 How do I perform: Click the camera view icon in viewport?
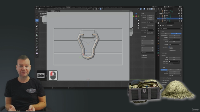coord(138,26)
